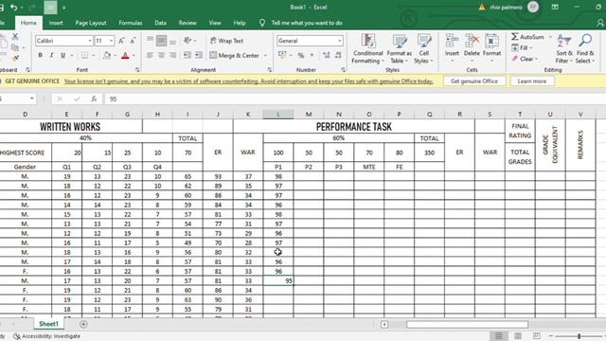Set middle vertical alignment
Image resolution: width=606 pixels, height=341 pixels.
[161, 40]
